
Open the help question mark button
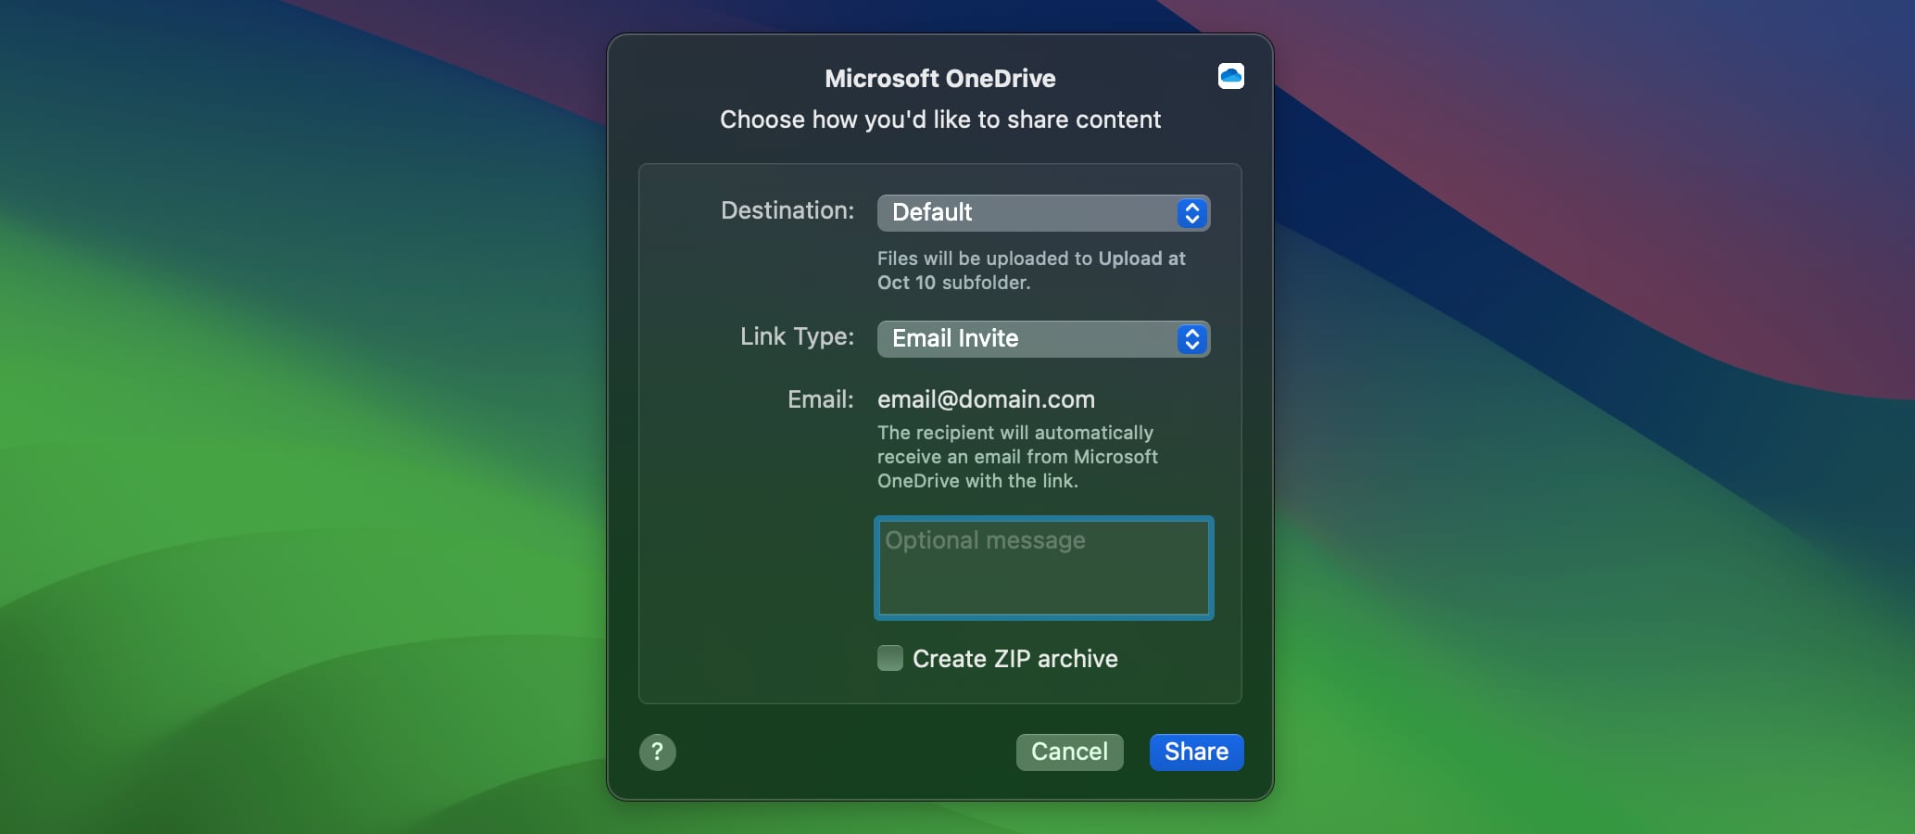(657, 752)
